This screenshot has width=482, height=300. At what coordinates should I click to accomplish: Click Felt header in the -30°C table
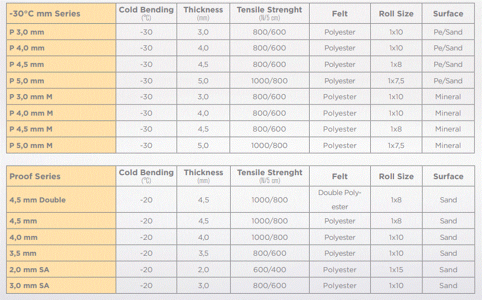340,13
